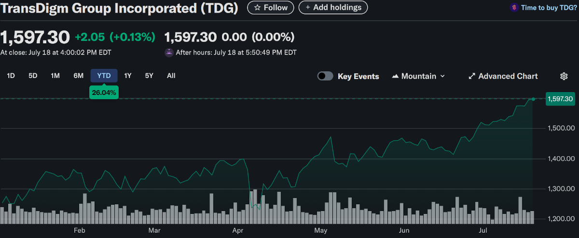
Task: Click Add holdings button
Action: point(333,8)
